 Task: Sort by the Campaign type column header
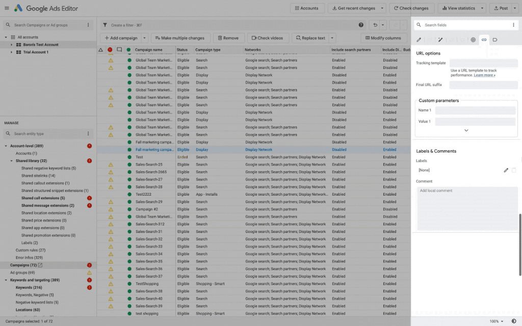pos(208,50)
